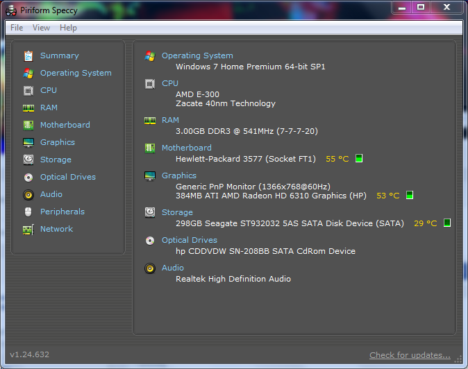Click the Speccy app icon in title bar
The image size is (468, 369).
pyautogui.click(x=11, y=11)
